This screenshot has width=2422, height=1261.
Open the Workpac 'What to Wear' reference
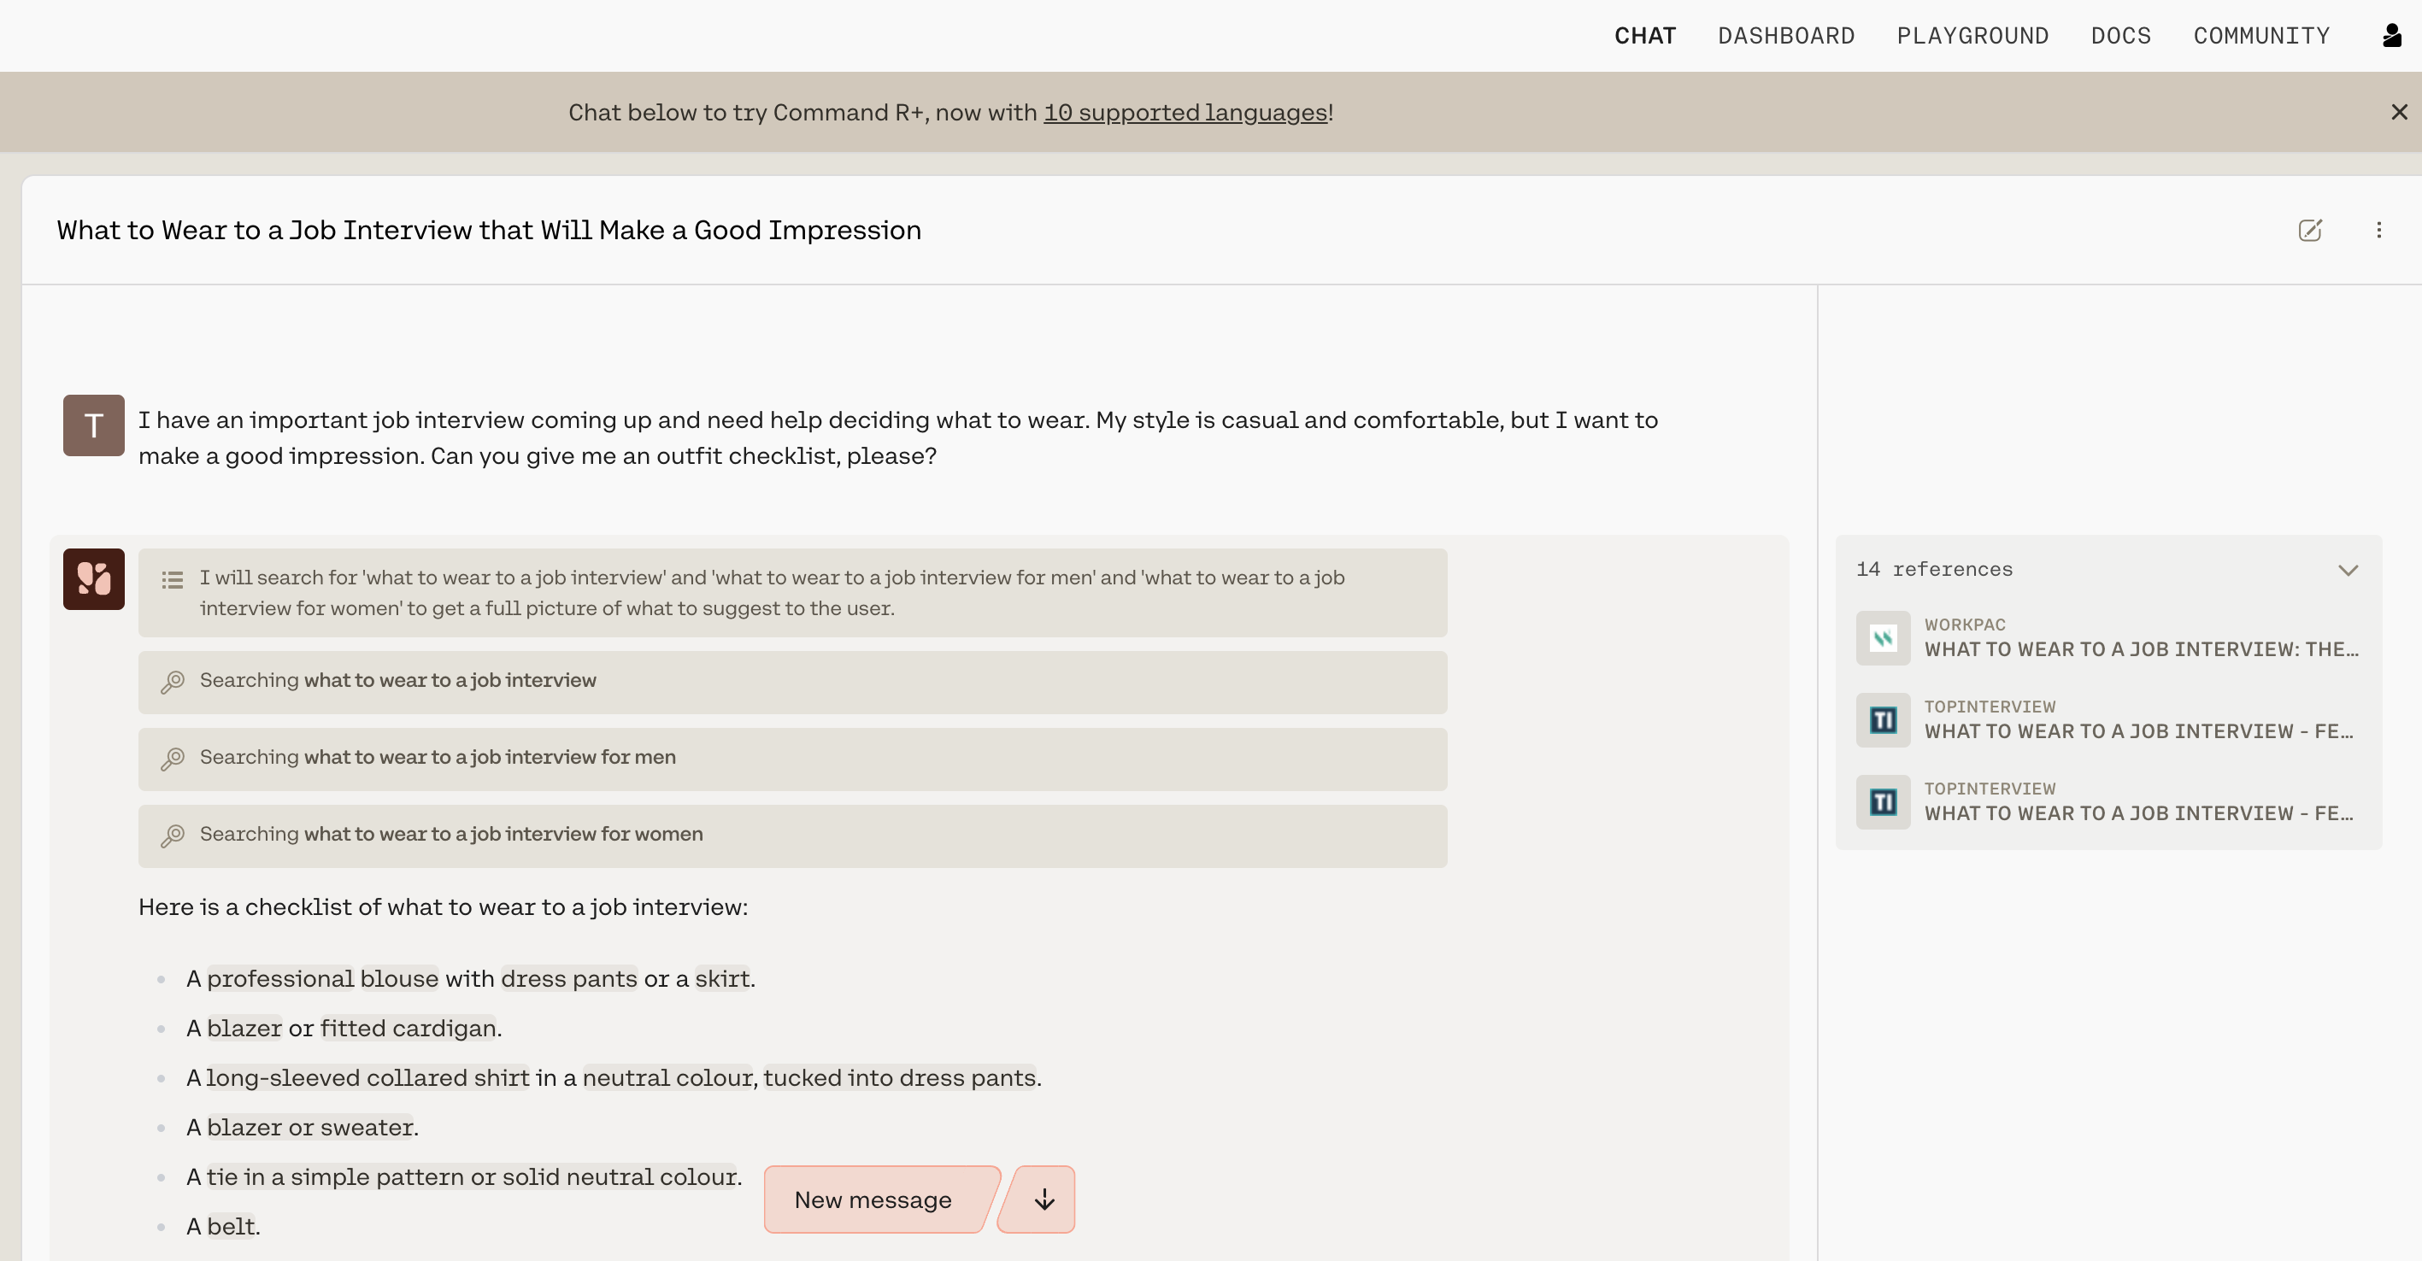pos(2140,649)
